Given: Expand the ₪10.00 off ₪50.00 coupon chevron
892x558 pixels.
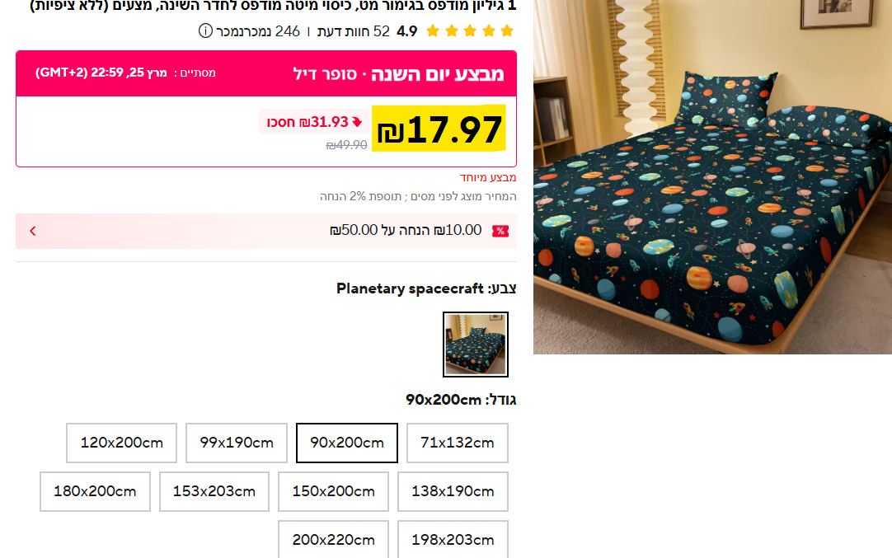Looking at the screenshot, I should pos(33,231).
